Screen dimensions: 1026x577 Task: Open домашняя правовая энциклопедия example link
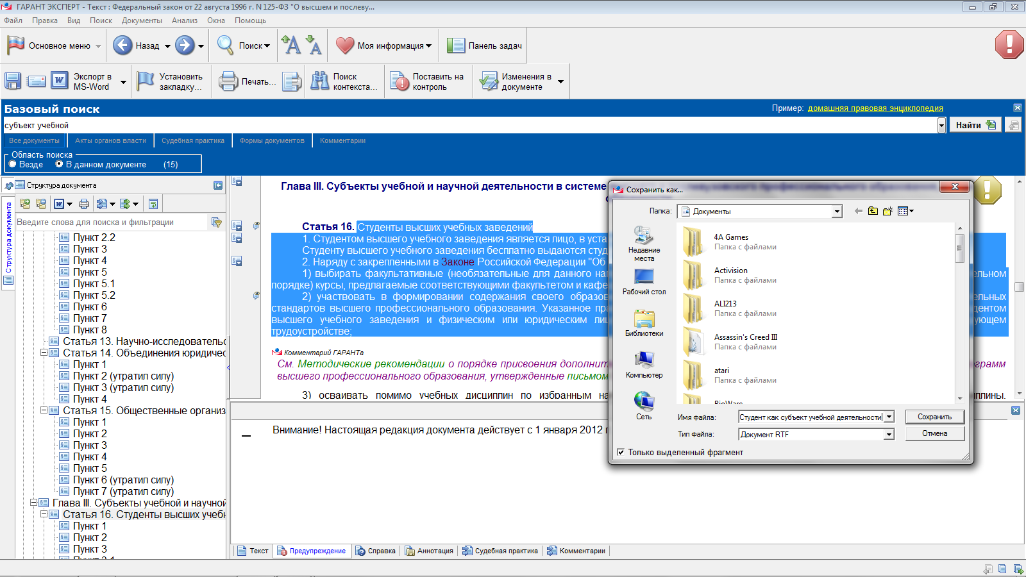875,108
